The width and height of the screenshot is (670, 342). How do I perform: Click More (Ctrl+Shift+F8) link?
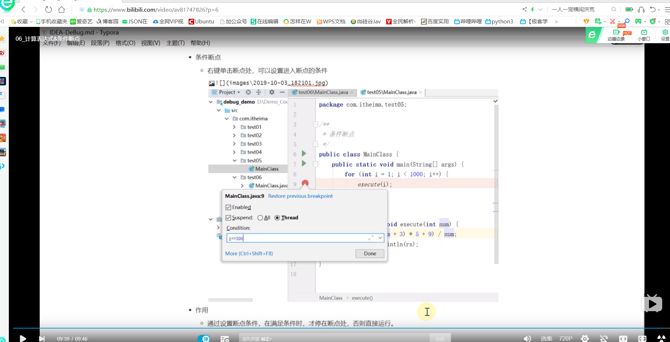(x=249, y=253)
